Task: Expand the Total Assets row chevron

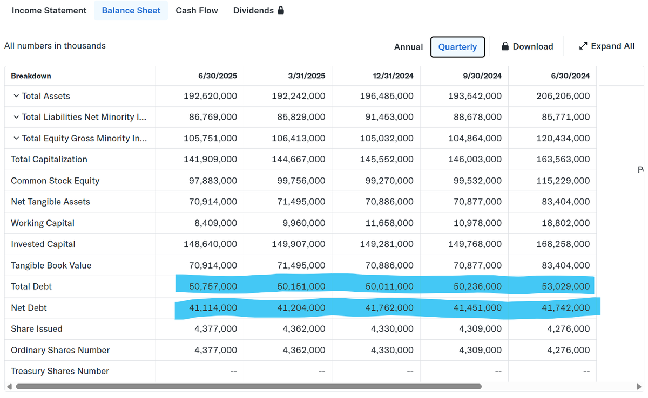Action: [16, 96]
